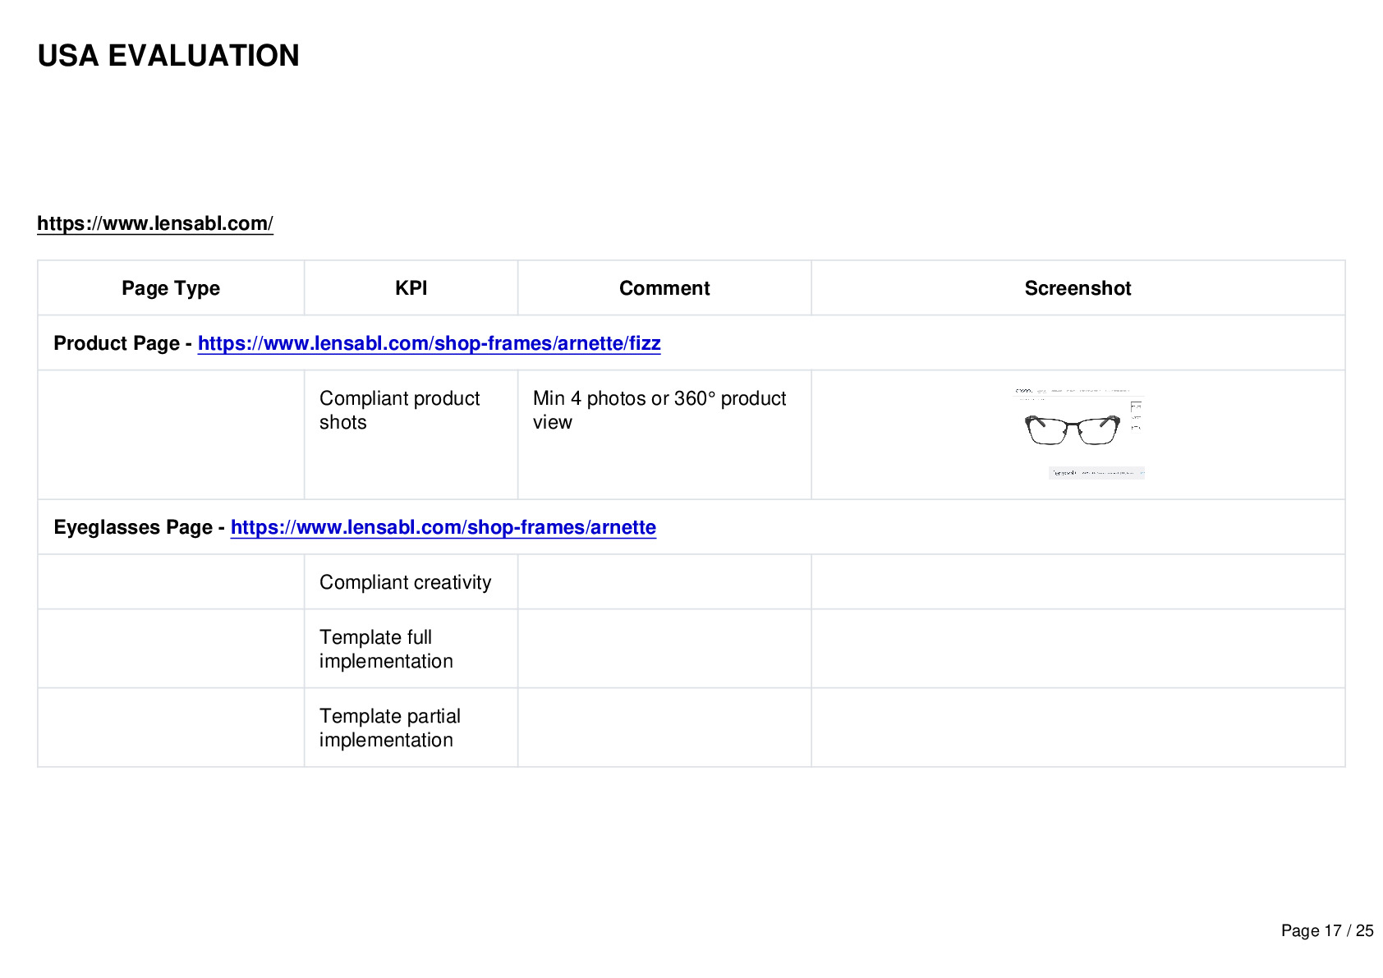The height and width of the screenshot is (978, 1383).
Task: Open the lensabl.com homepage link
Action: [x=155, y=223]
